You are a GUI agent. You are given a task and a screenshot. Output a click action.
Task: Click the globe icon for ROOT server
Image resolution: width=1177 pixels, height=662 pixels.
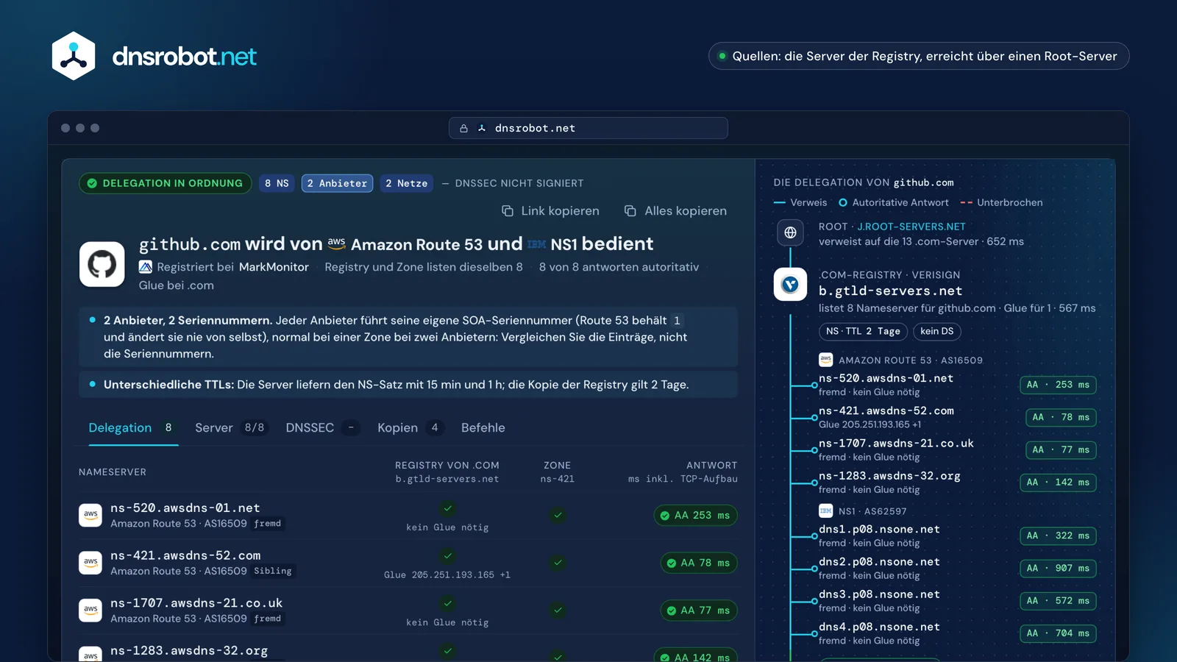point(790,232)
